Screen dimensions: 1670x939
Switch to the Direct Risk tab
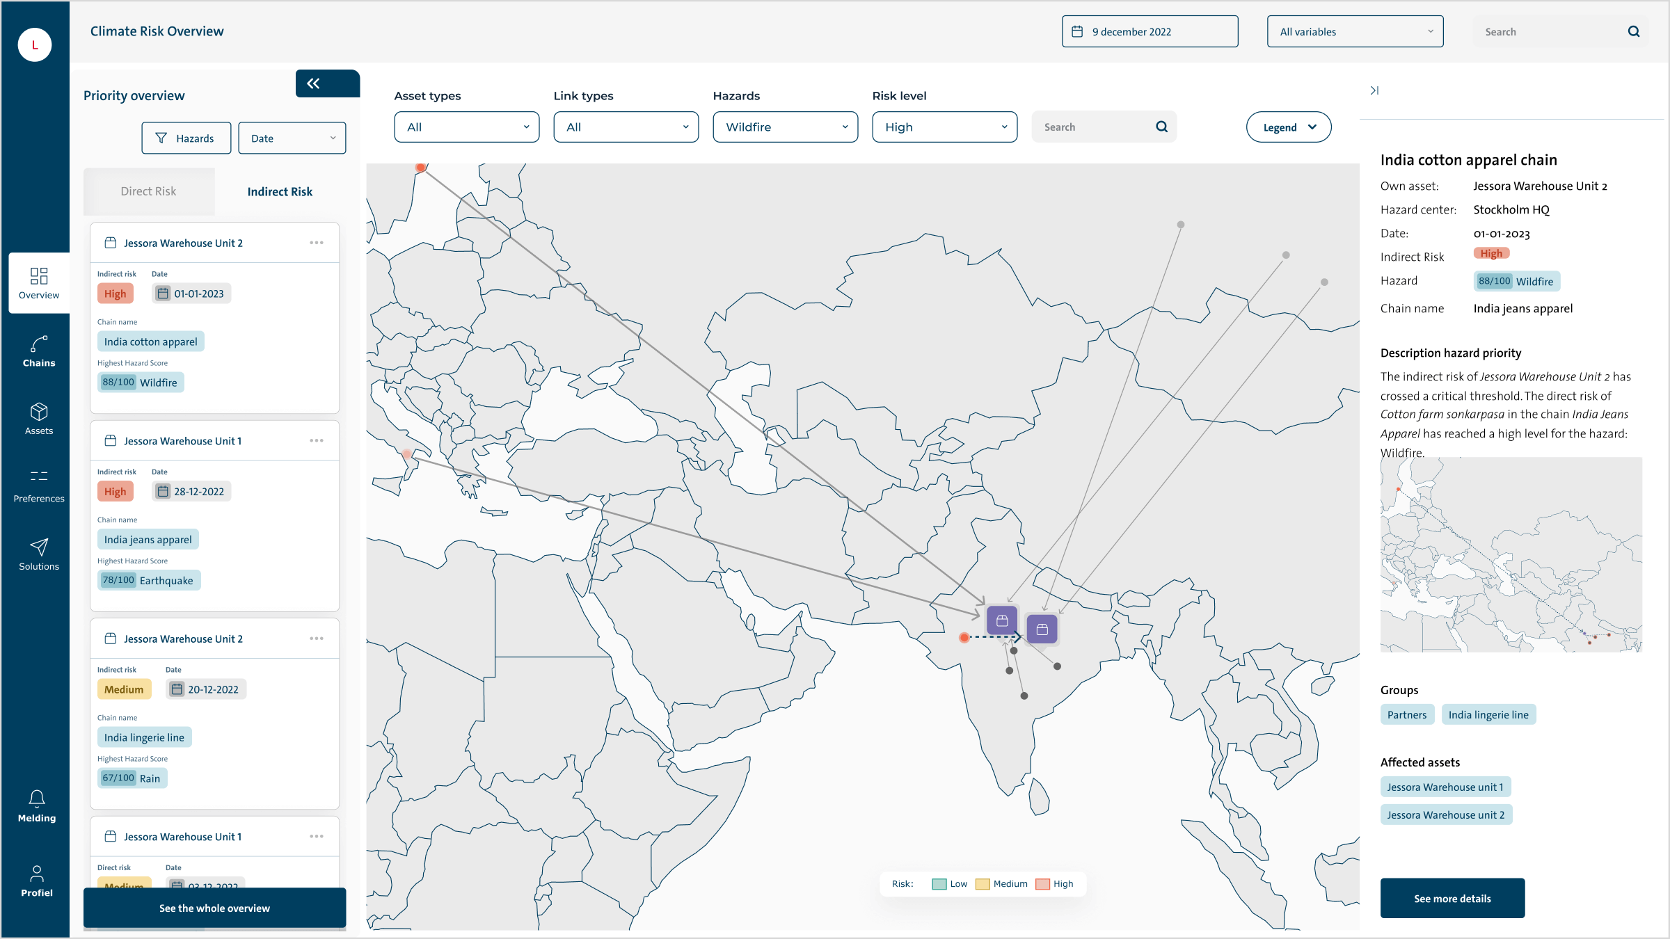(x=148, y=191)
